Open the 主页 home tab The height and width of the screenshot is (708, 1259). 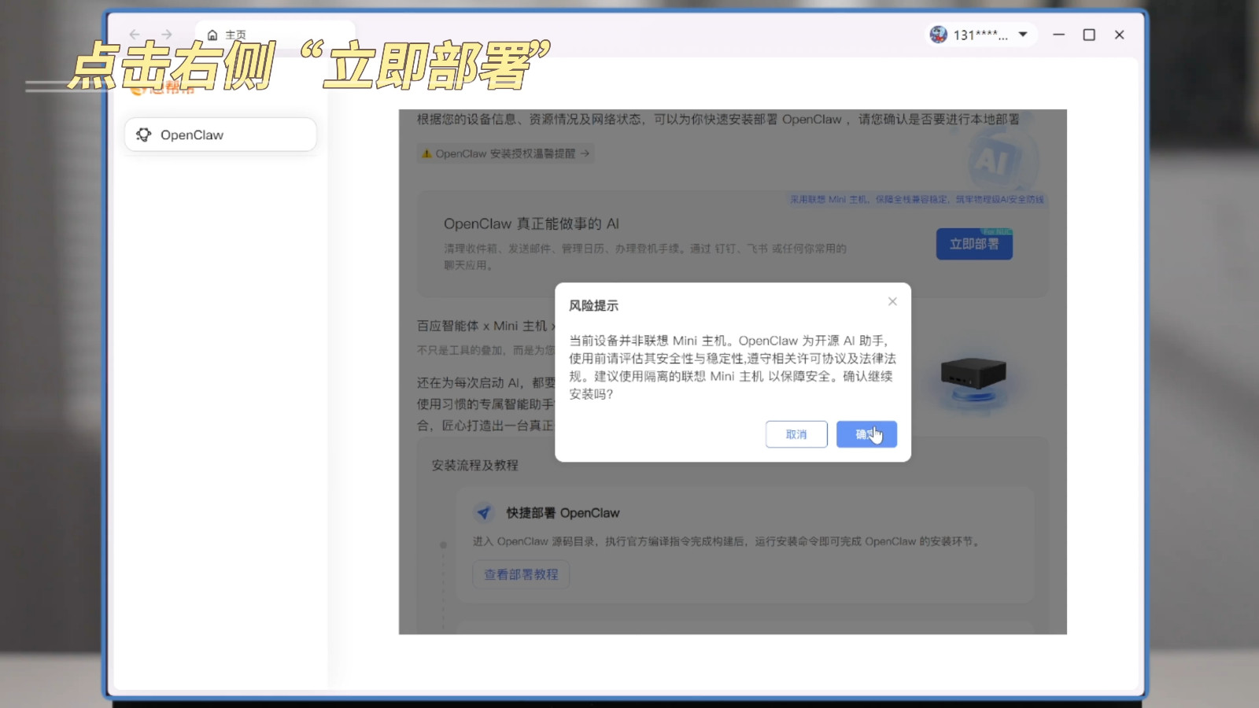coord(227,35)
